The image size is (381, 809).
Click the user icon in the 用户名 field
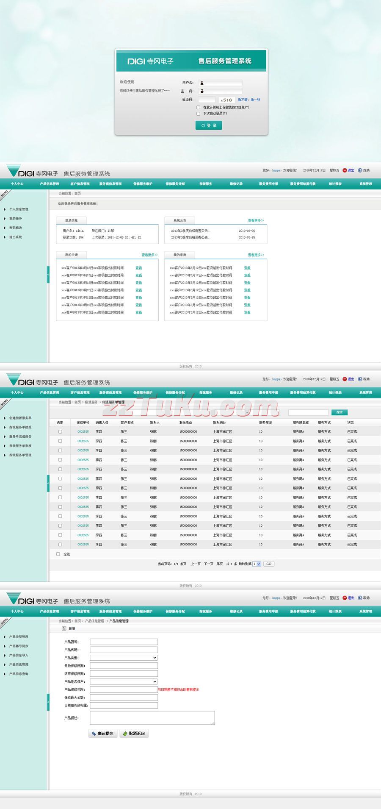[202, 83]
